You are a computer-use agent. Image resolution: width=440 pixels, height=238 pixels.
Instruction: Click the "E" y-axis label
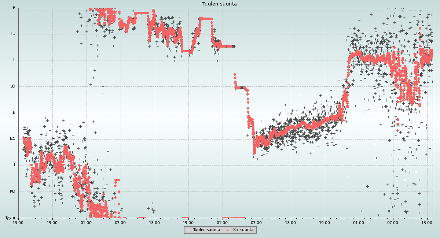(14, 113)
